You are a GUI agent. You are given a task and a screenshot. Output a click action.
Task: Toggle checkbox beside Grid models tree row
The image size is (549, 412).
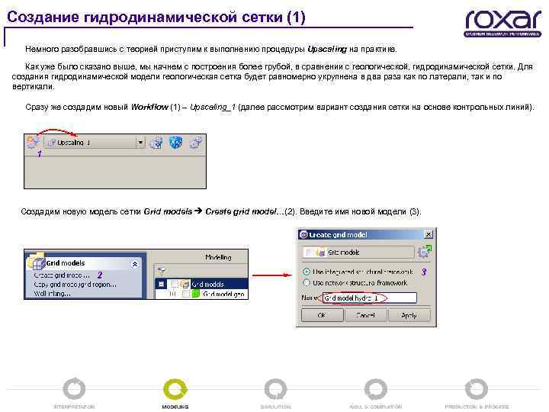(174, 284)
